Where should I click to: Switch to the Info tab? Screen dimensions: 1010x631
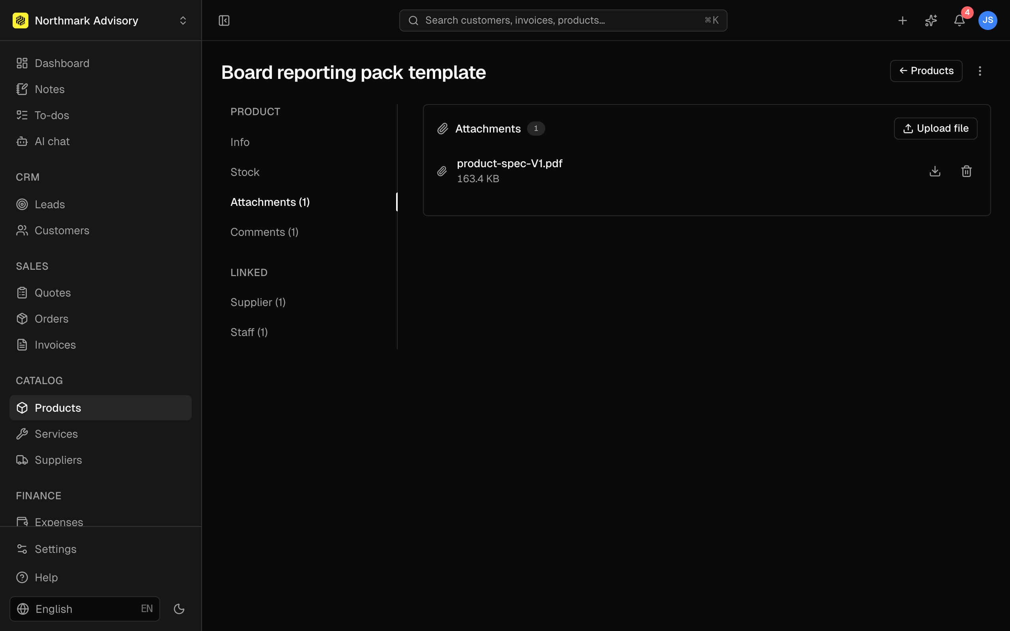pyautogui.click(x=309, y=142)
